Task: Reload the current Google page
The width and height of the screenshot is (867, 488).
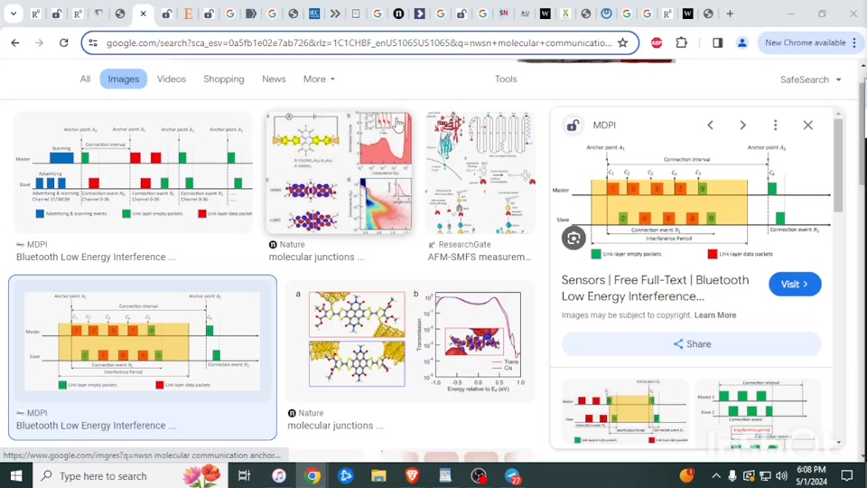Action: [63, 42]
